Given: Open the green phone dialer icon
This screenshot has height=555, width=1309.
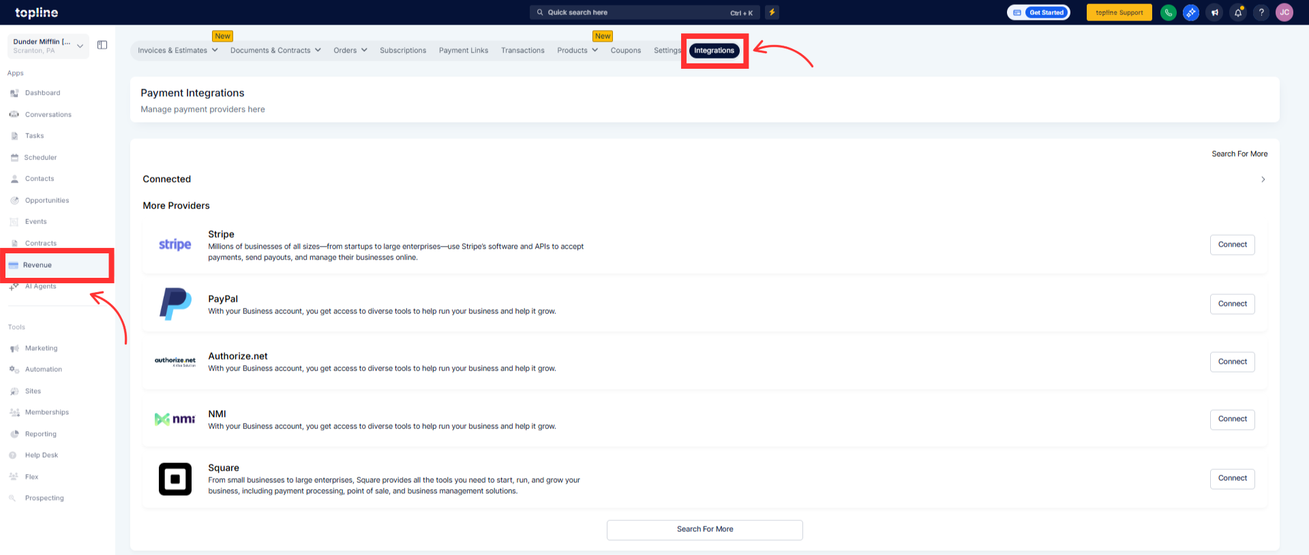Looking at the screenshot, I should (x=1169, y=12).
